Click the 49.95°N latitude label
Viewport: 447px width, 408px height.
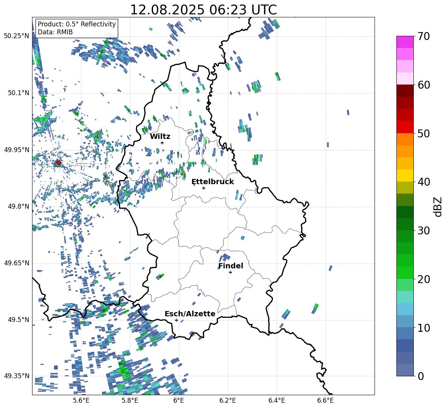tap(17, 150)
